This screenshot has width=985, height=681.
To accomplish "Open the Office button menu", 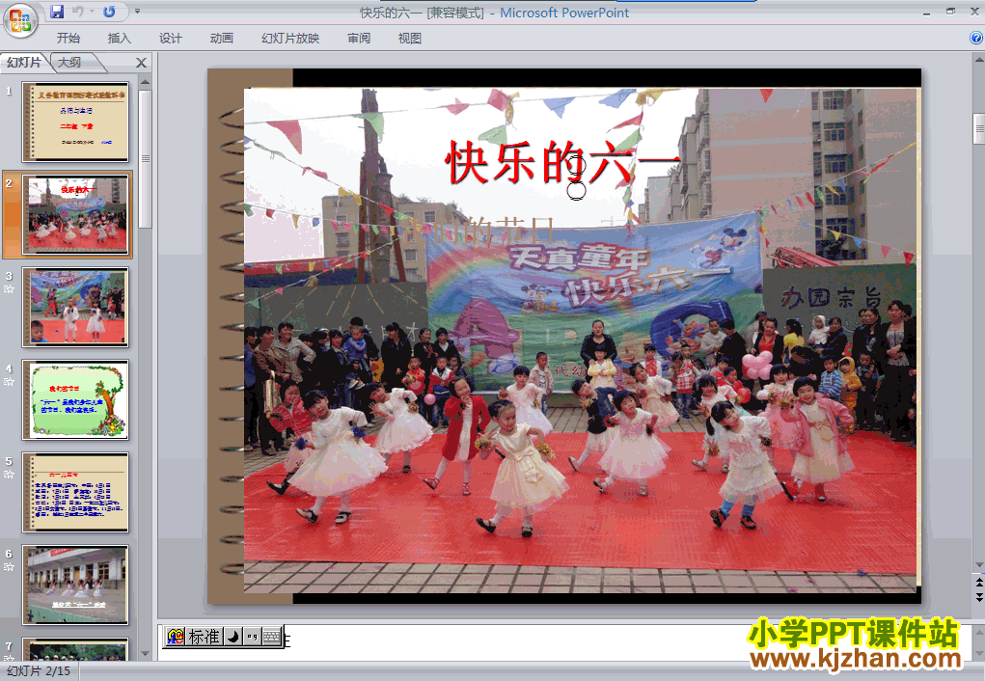I will pos(20,20).
